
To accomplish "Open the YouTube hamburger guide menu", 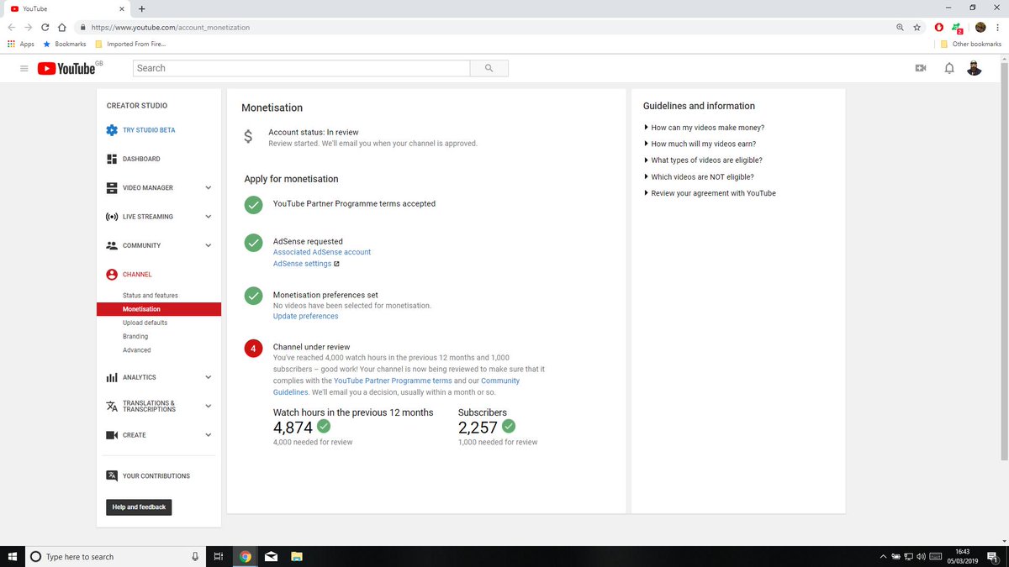I will [24, 68].
